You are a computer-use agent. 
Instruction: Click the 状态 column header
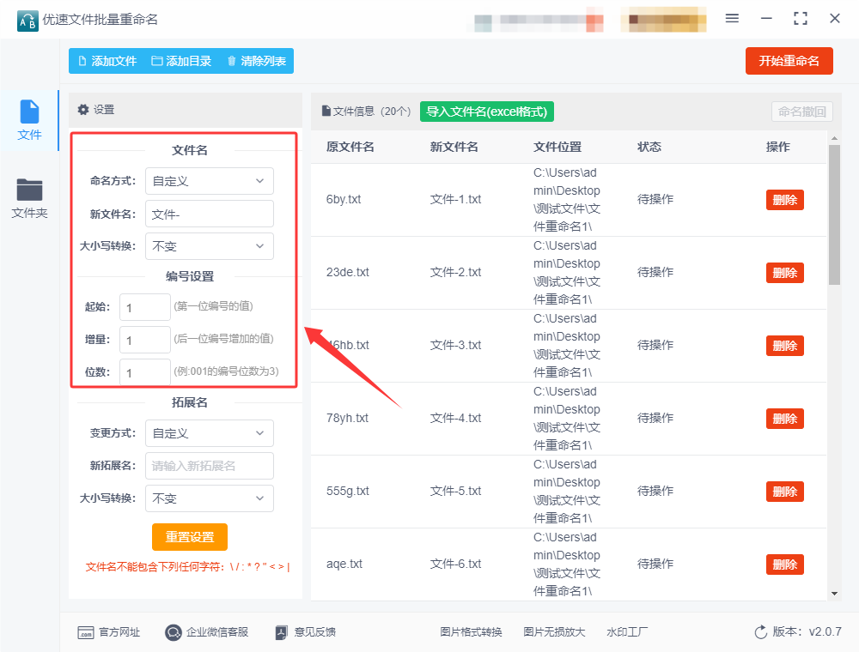point(649,147)
